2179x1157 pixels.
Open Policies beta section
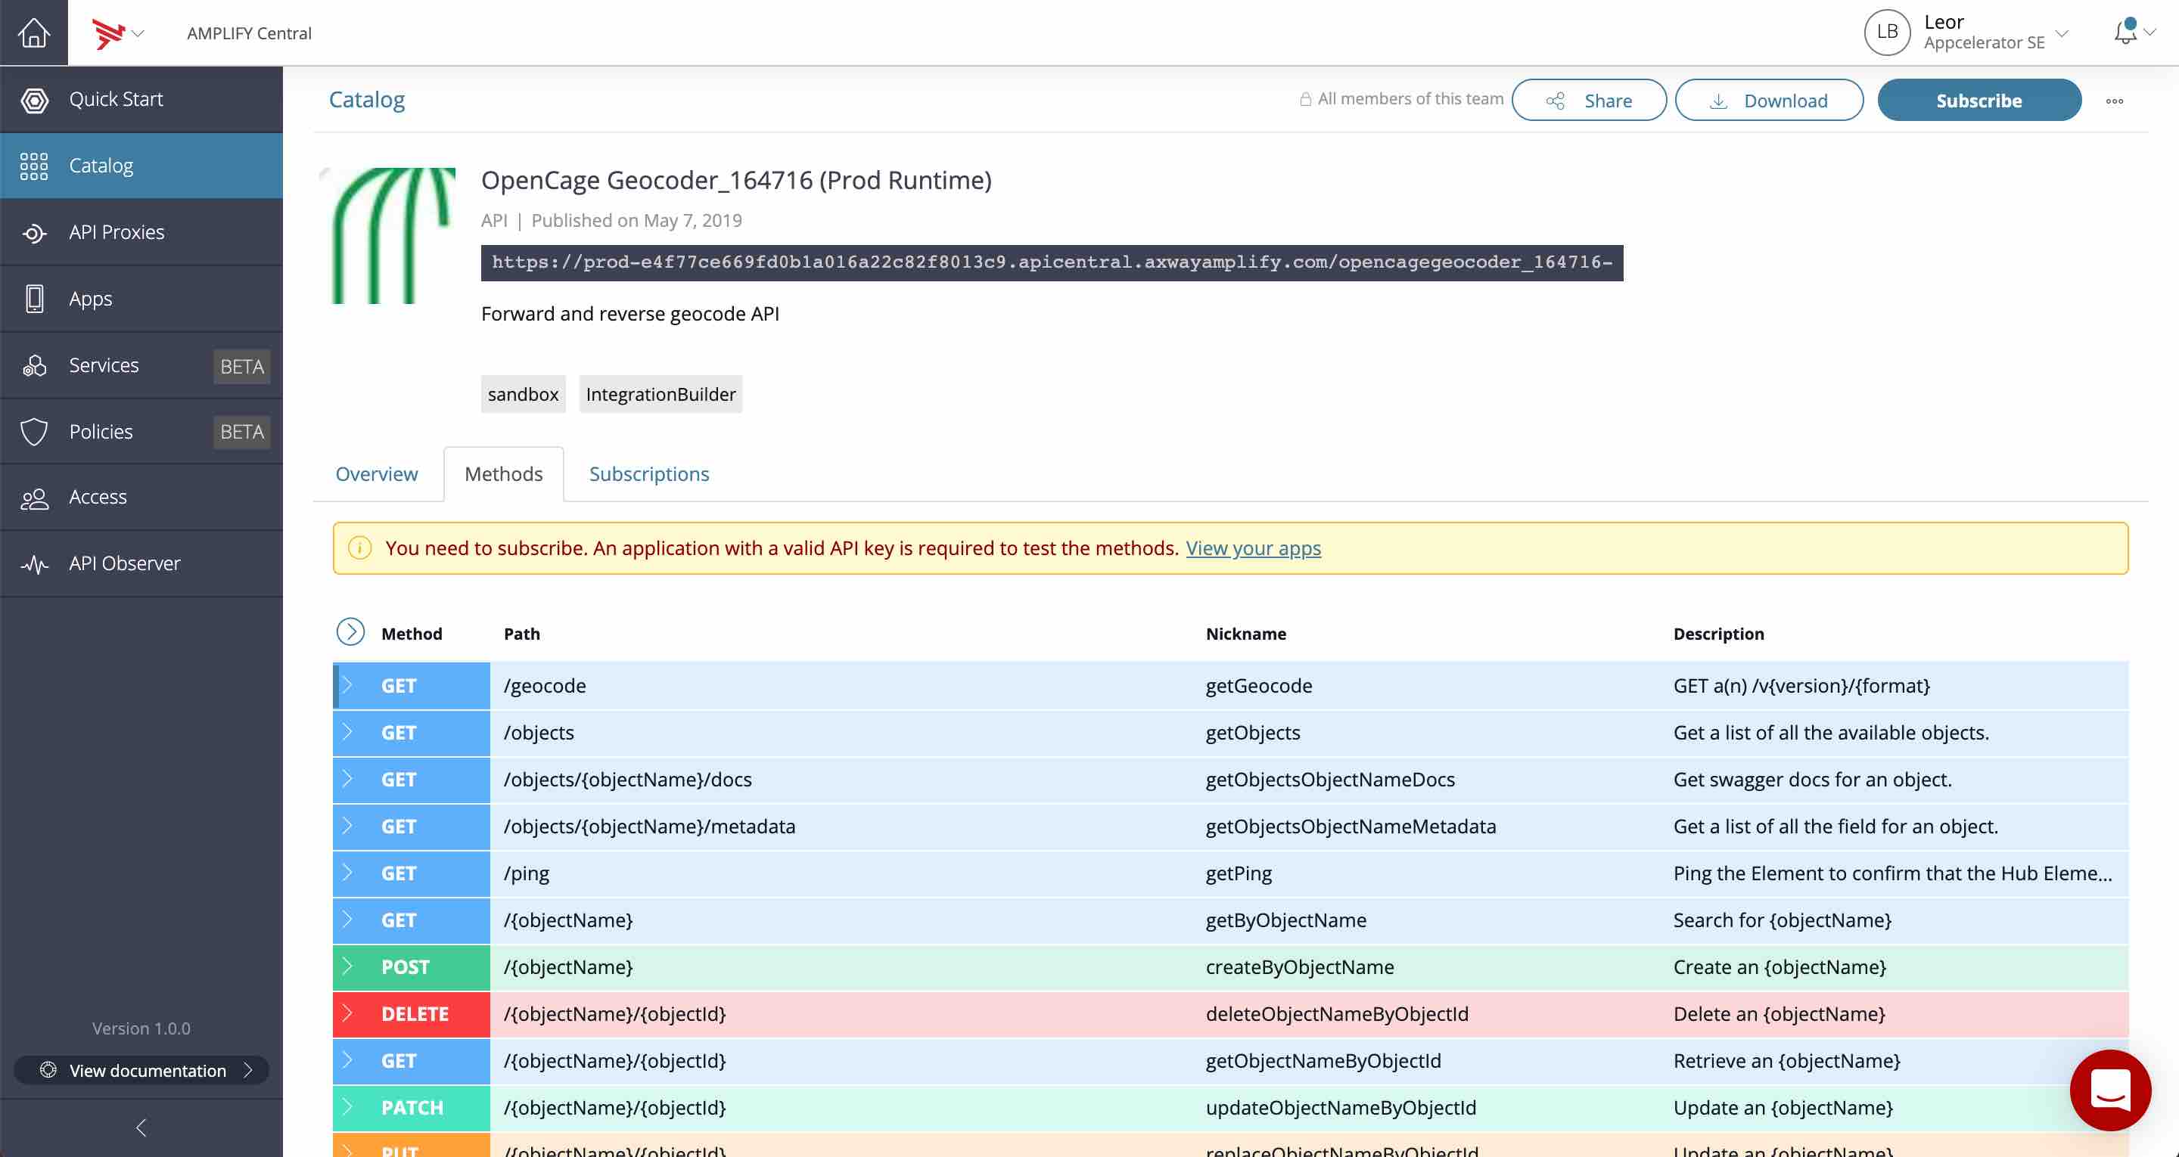[x=141, y=431]
